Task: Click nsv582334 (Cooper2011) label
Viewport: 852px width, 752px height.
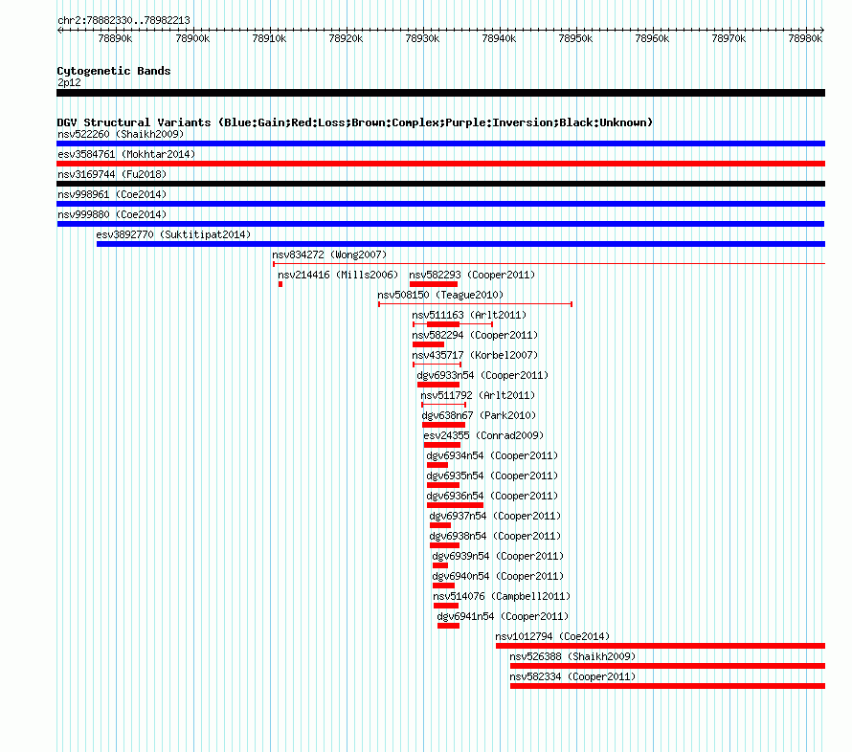Action: [x=572, y=676]
